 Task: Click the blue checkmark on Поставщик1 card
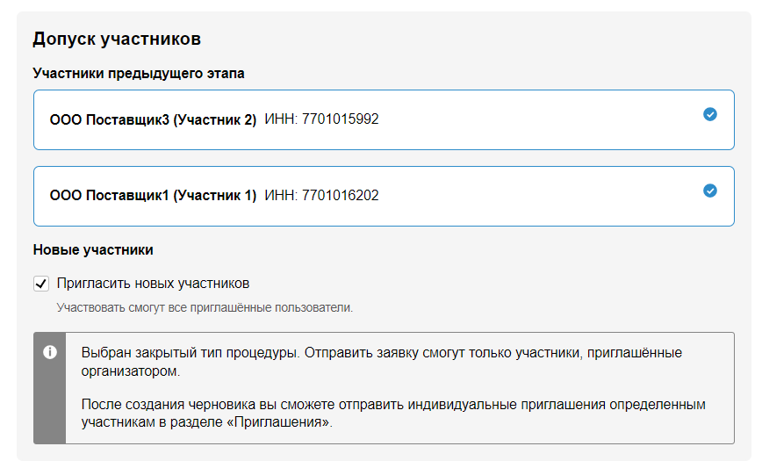(x=710, y=191)
